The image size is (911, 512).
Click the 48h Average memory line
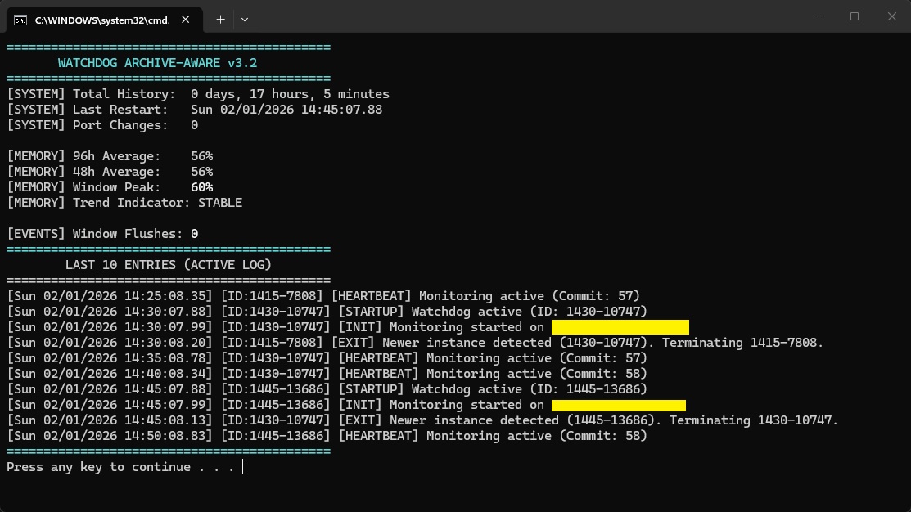[x=110, y=172]
